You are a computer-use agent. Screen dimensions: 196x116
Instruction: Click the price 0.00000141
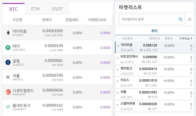tap(53, 105)
